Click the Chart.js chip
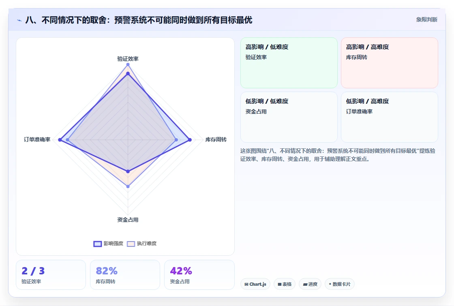 coord(255,284)
